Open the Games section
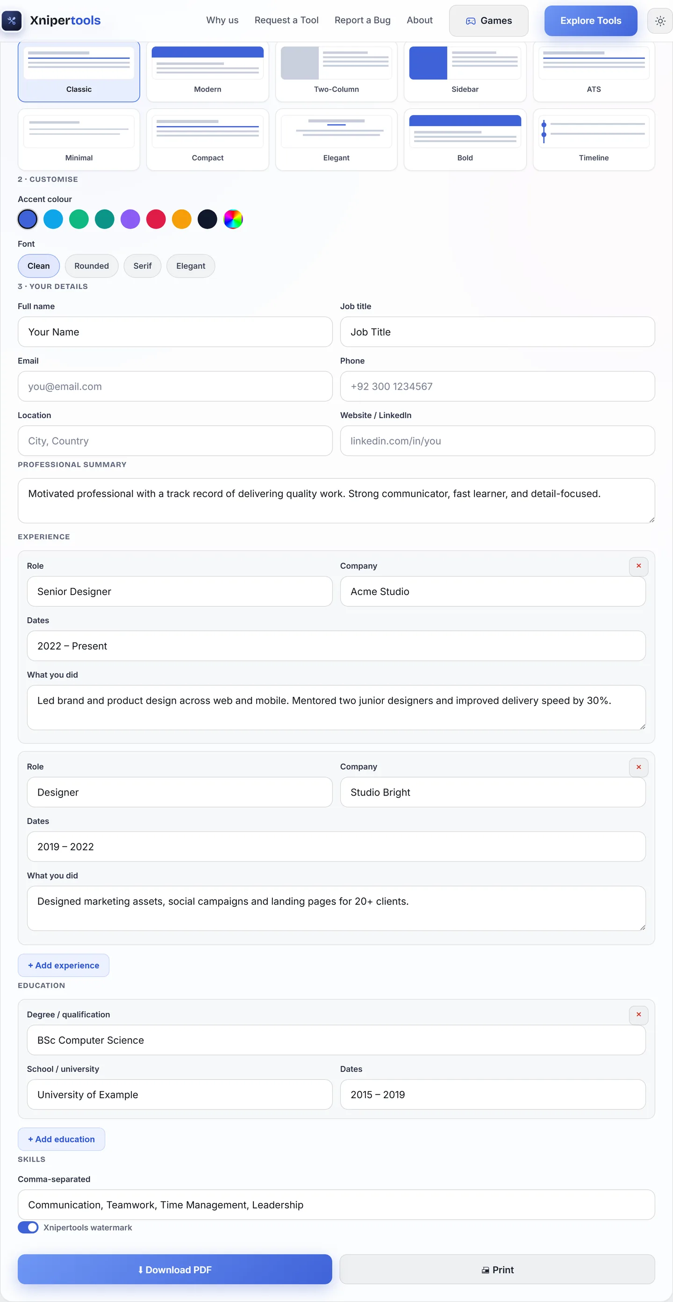 [488, 21]
